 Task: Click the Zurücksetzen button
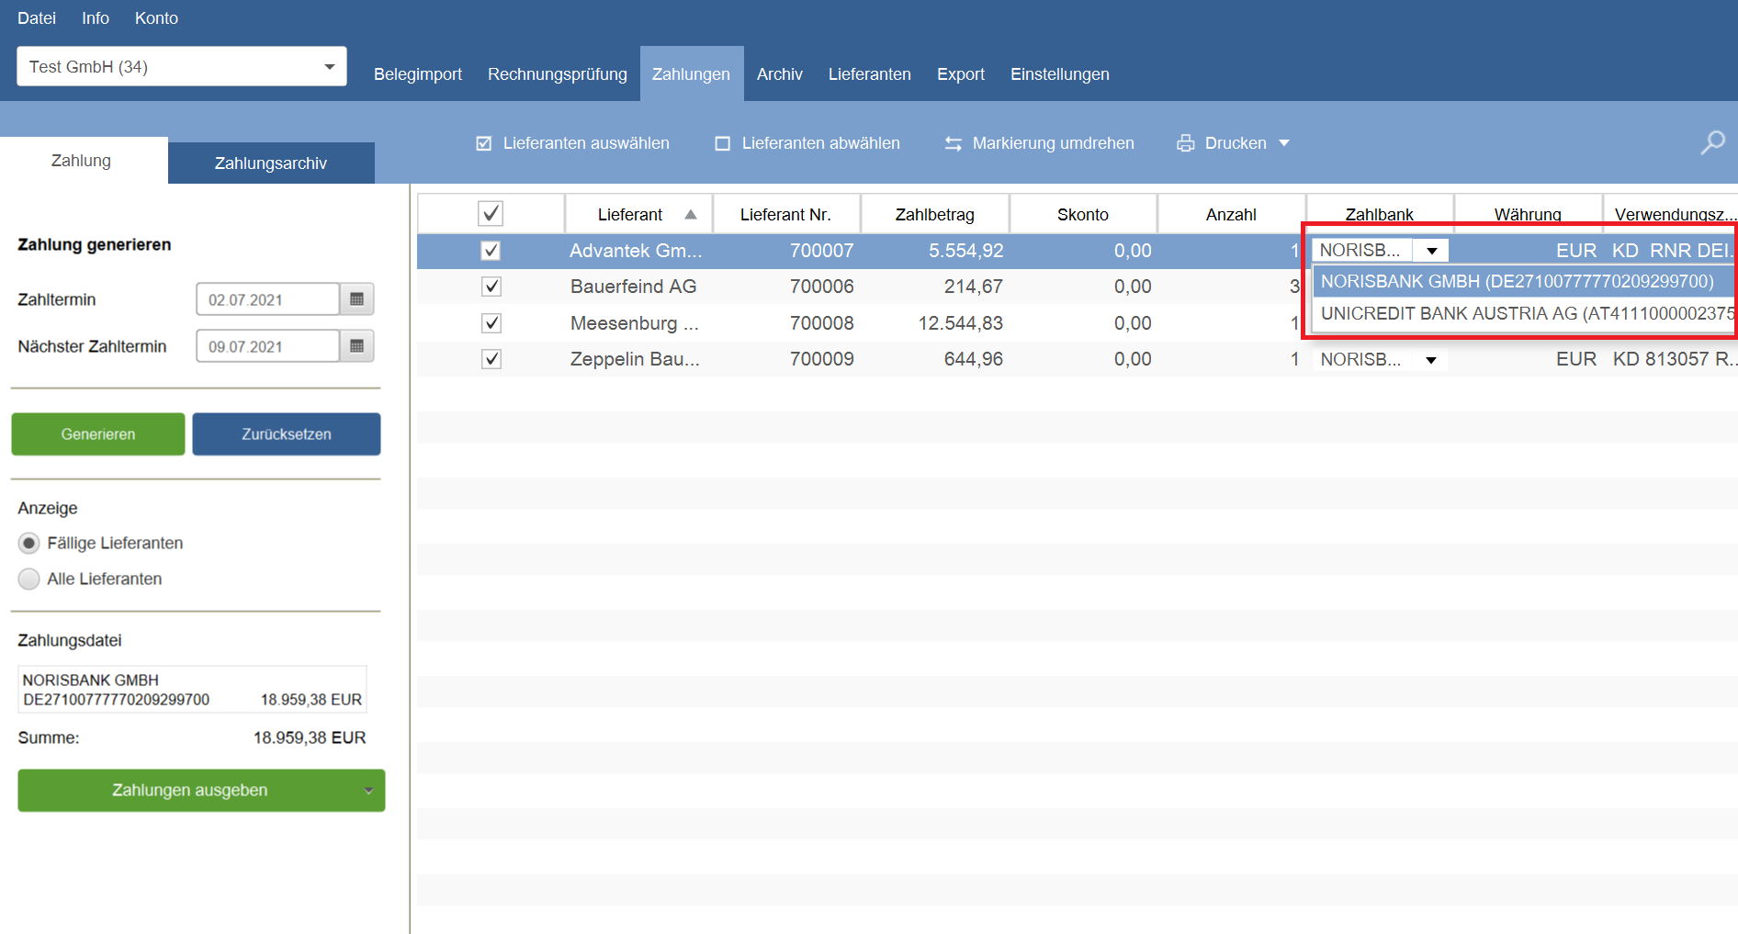pyautogui.click(x=287, y=434)
